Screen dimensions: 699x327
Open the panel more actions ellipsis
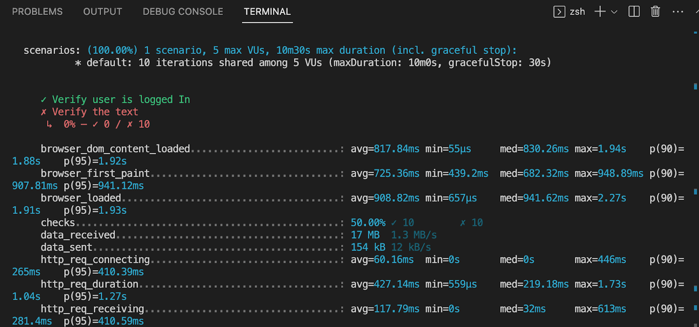coord(678,12)
